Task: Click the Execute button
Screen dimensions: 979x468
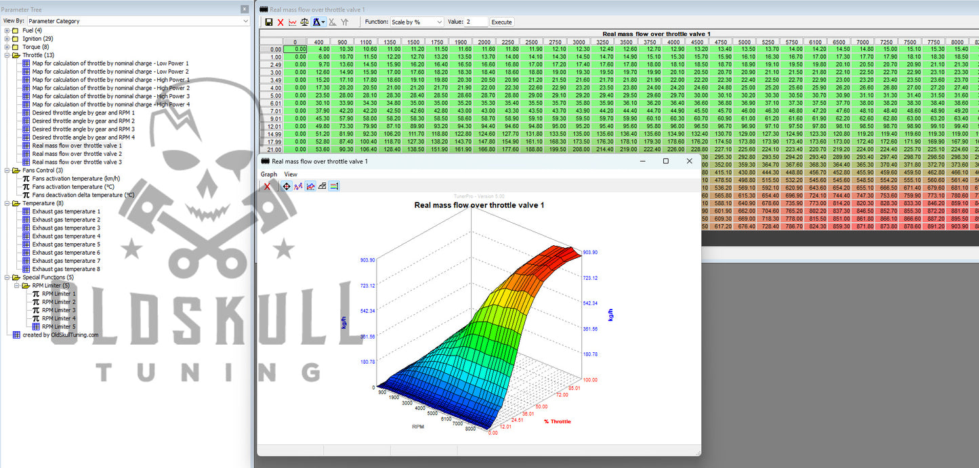Action: (x=501, y=22)
